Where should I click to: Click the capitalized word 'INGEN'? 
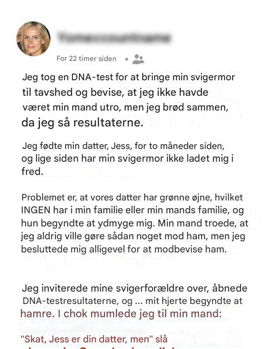point(36,210)
